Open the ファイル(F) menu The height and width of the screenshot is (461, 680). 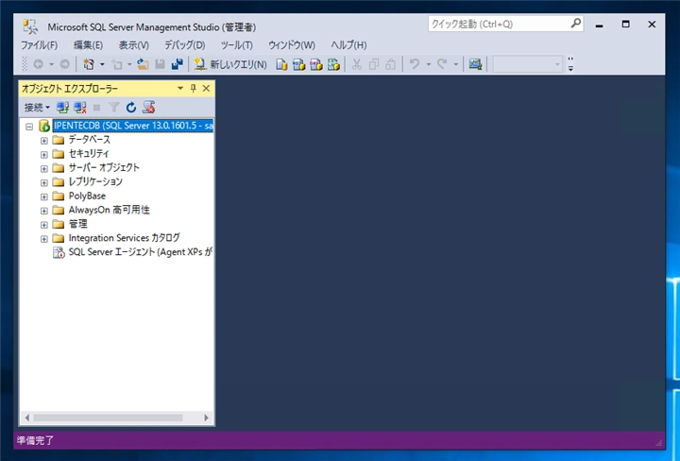(x=39, y=45)
